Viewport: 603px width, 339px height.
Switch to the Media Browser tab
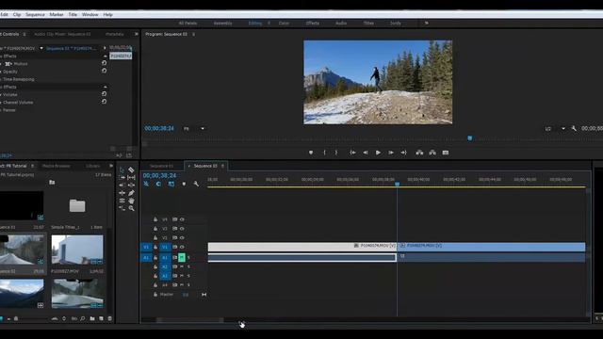point(57,166)
